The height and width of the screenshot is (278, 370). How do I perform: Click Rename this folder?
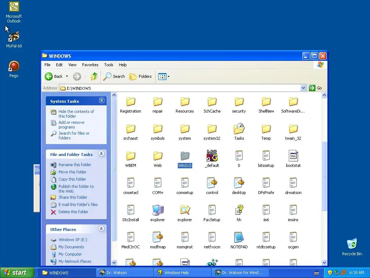[x=74, y=165]
